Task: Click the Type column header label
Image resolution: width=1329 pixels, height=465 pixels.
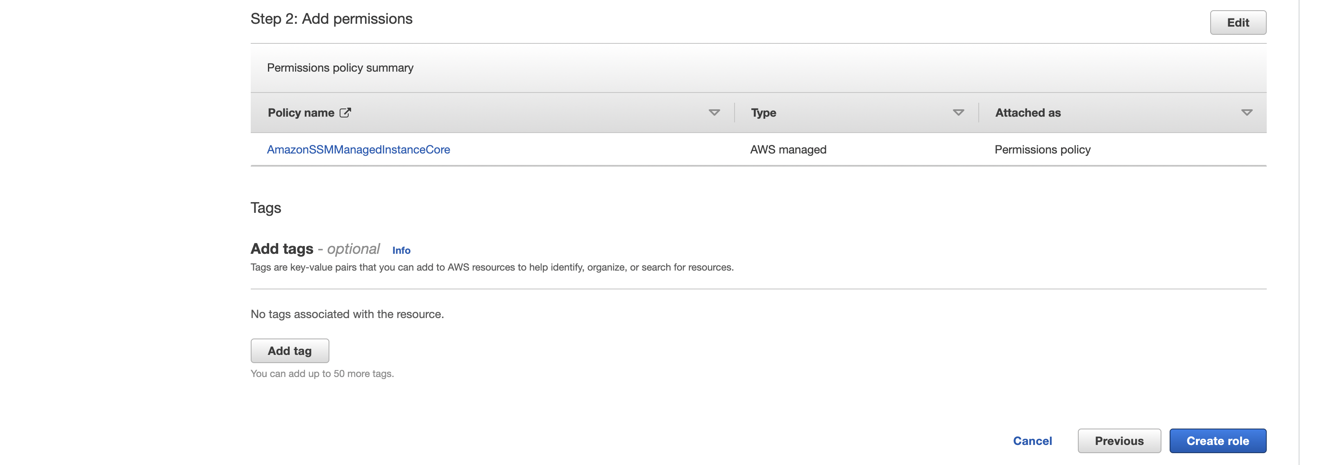Action: 763,113
